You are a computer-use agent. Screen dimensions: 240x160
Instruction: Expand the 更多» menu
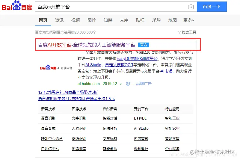(188, 20)
